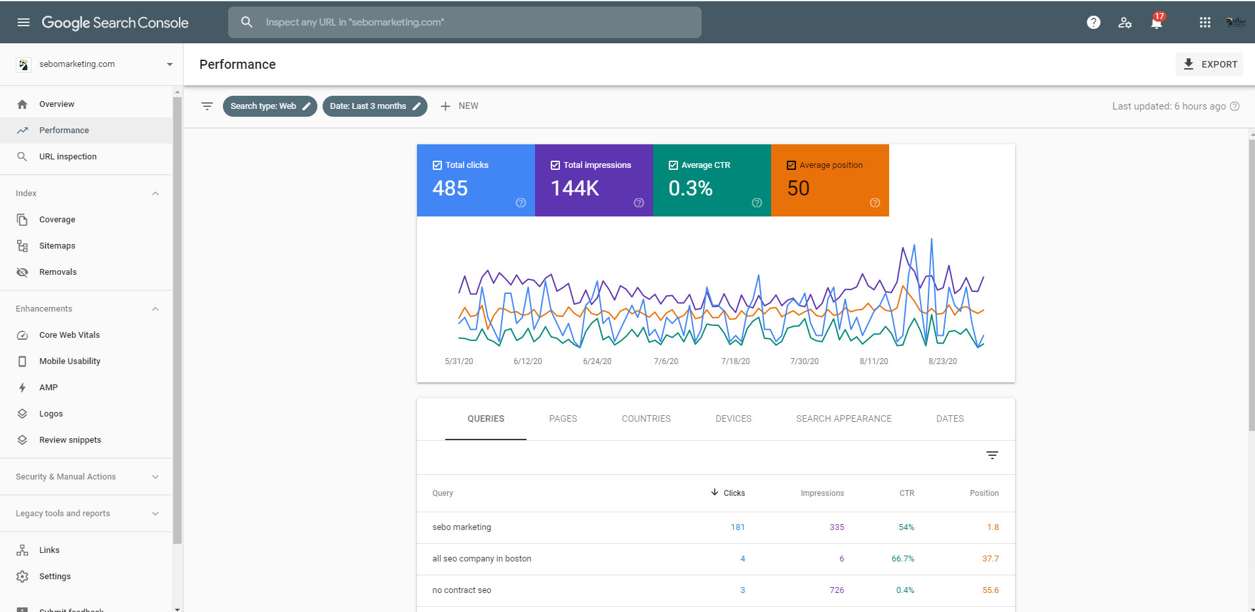Click the AMP lightning bolt icon

tap(22, 388)
